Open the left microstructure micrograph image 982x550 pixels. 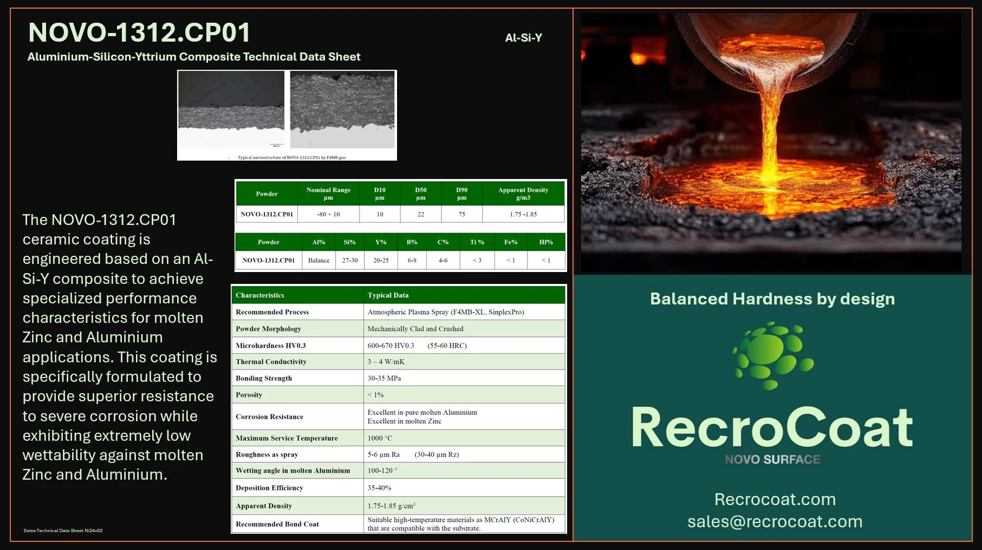pyautogui.click(x=231, y=109)
